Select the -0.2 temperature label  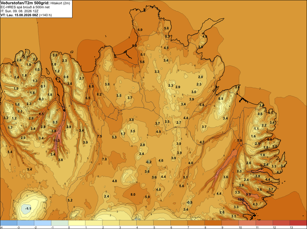[149, 162]
